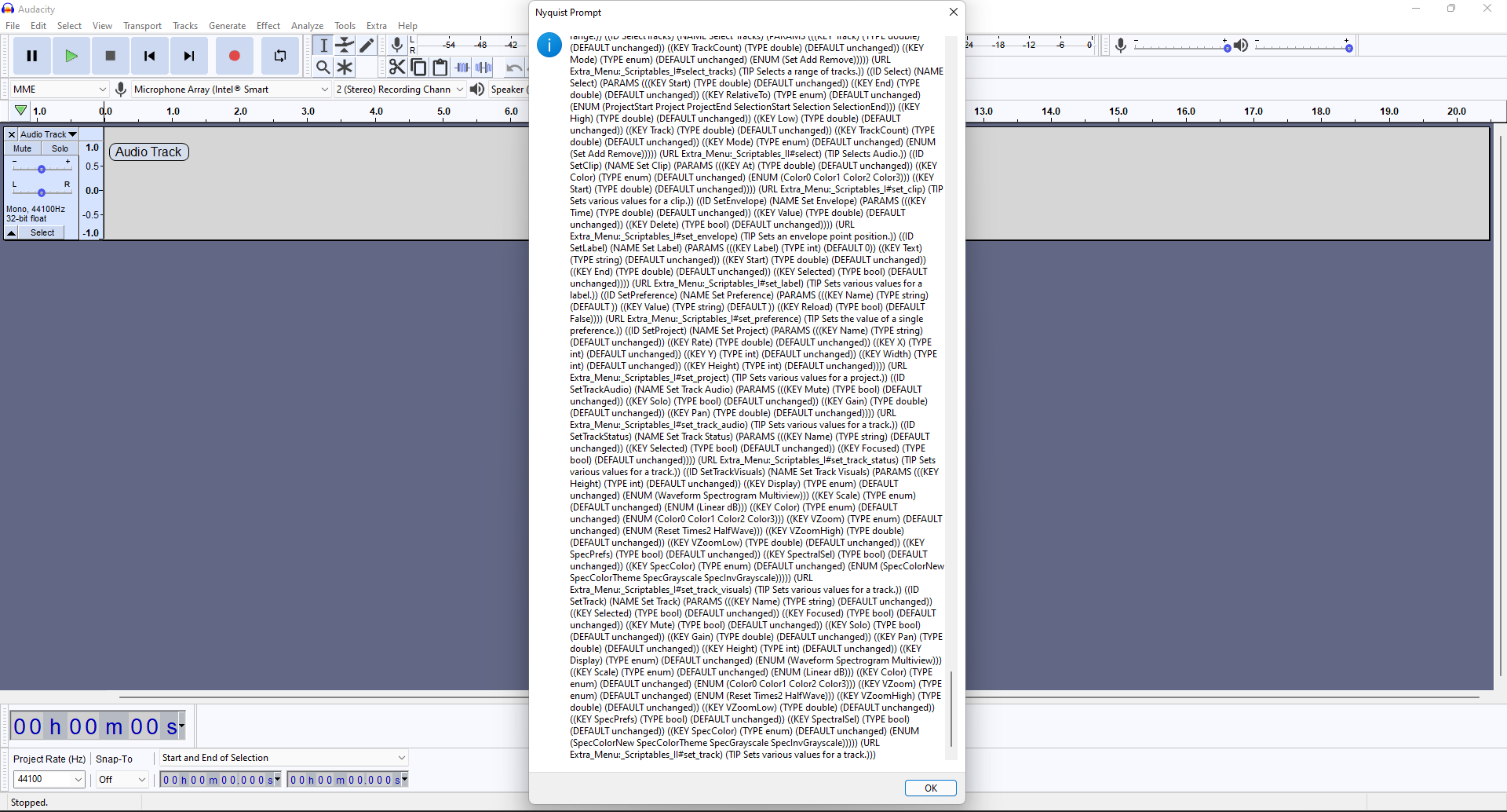
Task: Open the Audio Track name dropdown menu
Action: pos(48,134)
